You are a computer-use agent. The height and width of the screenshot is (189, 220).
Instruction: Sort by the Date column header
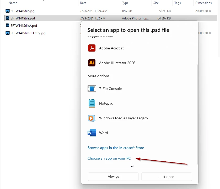point(83,3)
